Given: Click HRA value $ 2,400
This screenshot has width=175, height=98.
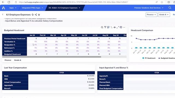Looking at the screenshot, I should 91,79.
